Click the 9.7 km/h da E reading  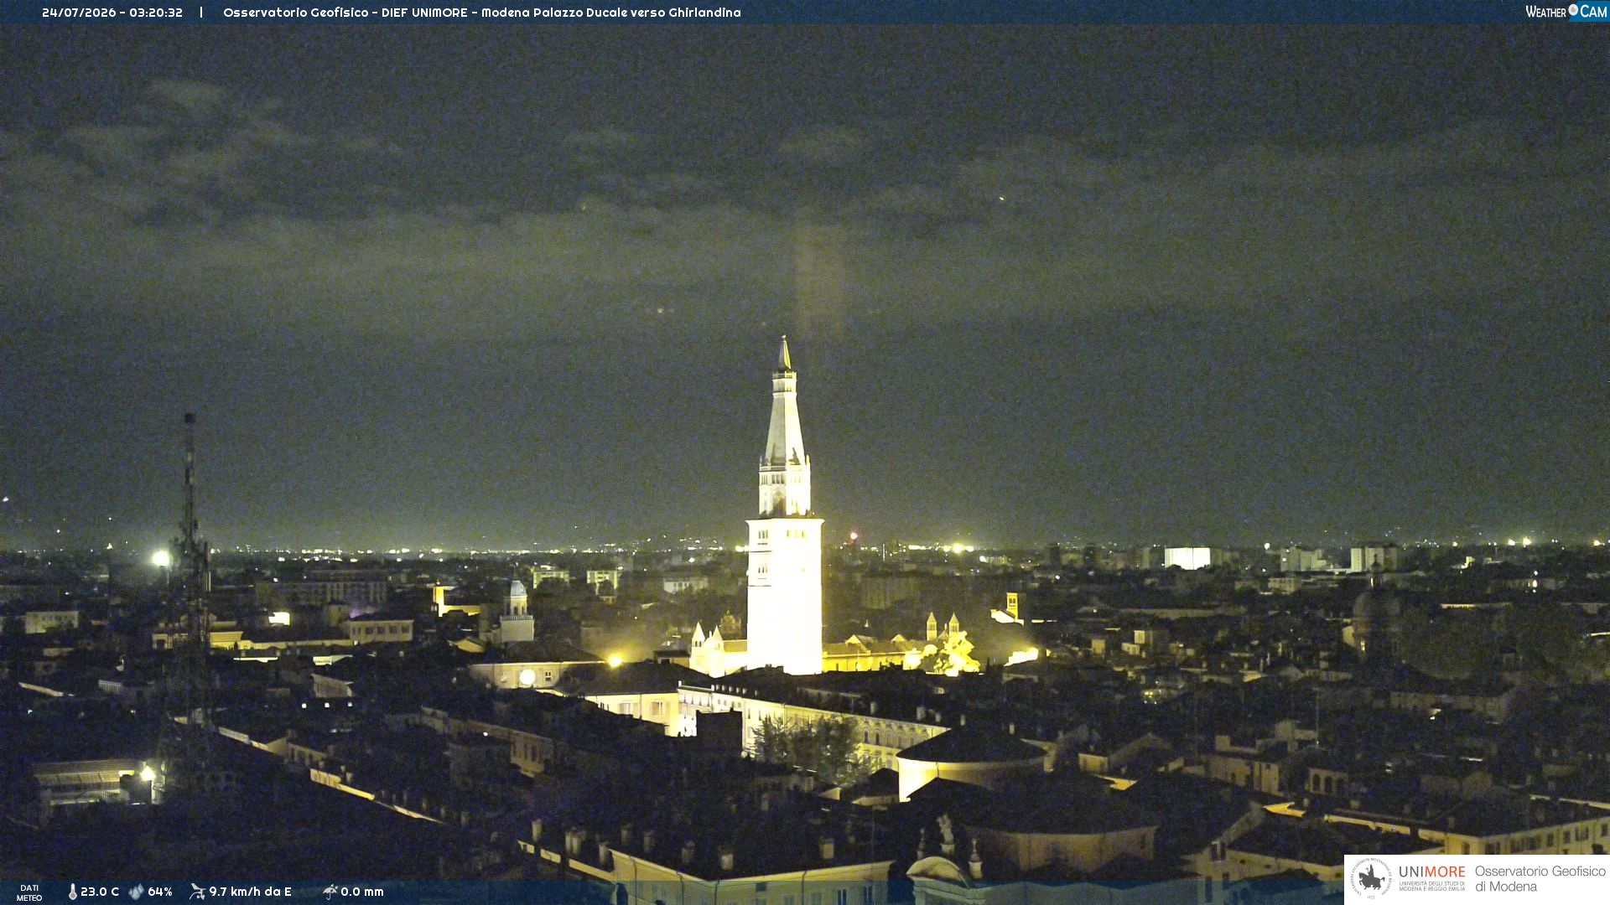click(x=250, y=892)
